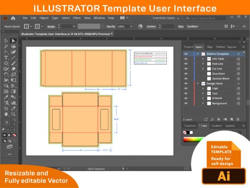The width and height of the screenshot is (250, 188).
Task: Open the Stroke weight dropdown
Action: click(74, 26)
